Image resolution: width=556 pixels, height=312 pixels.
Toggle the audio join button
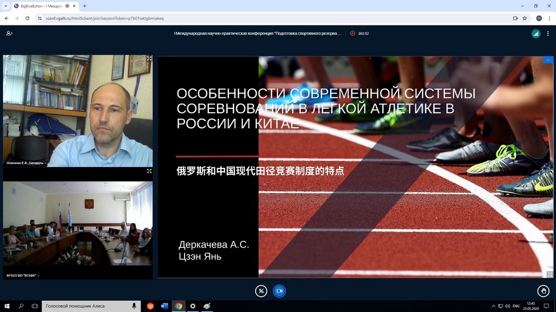coord(261,291)
